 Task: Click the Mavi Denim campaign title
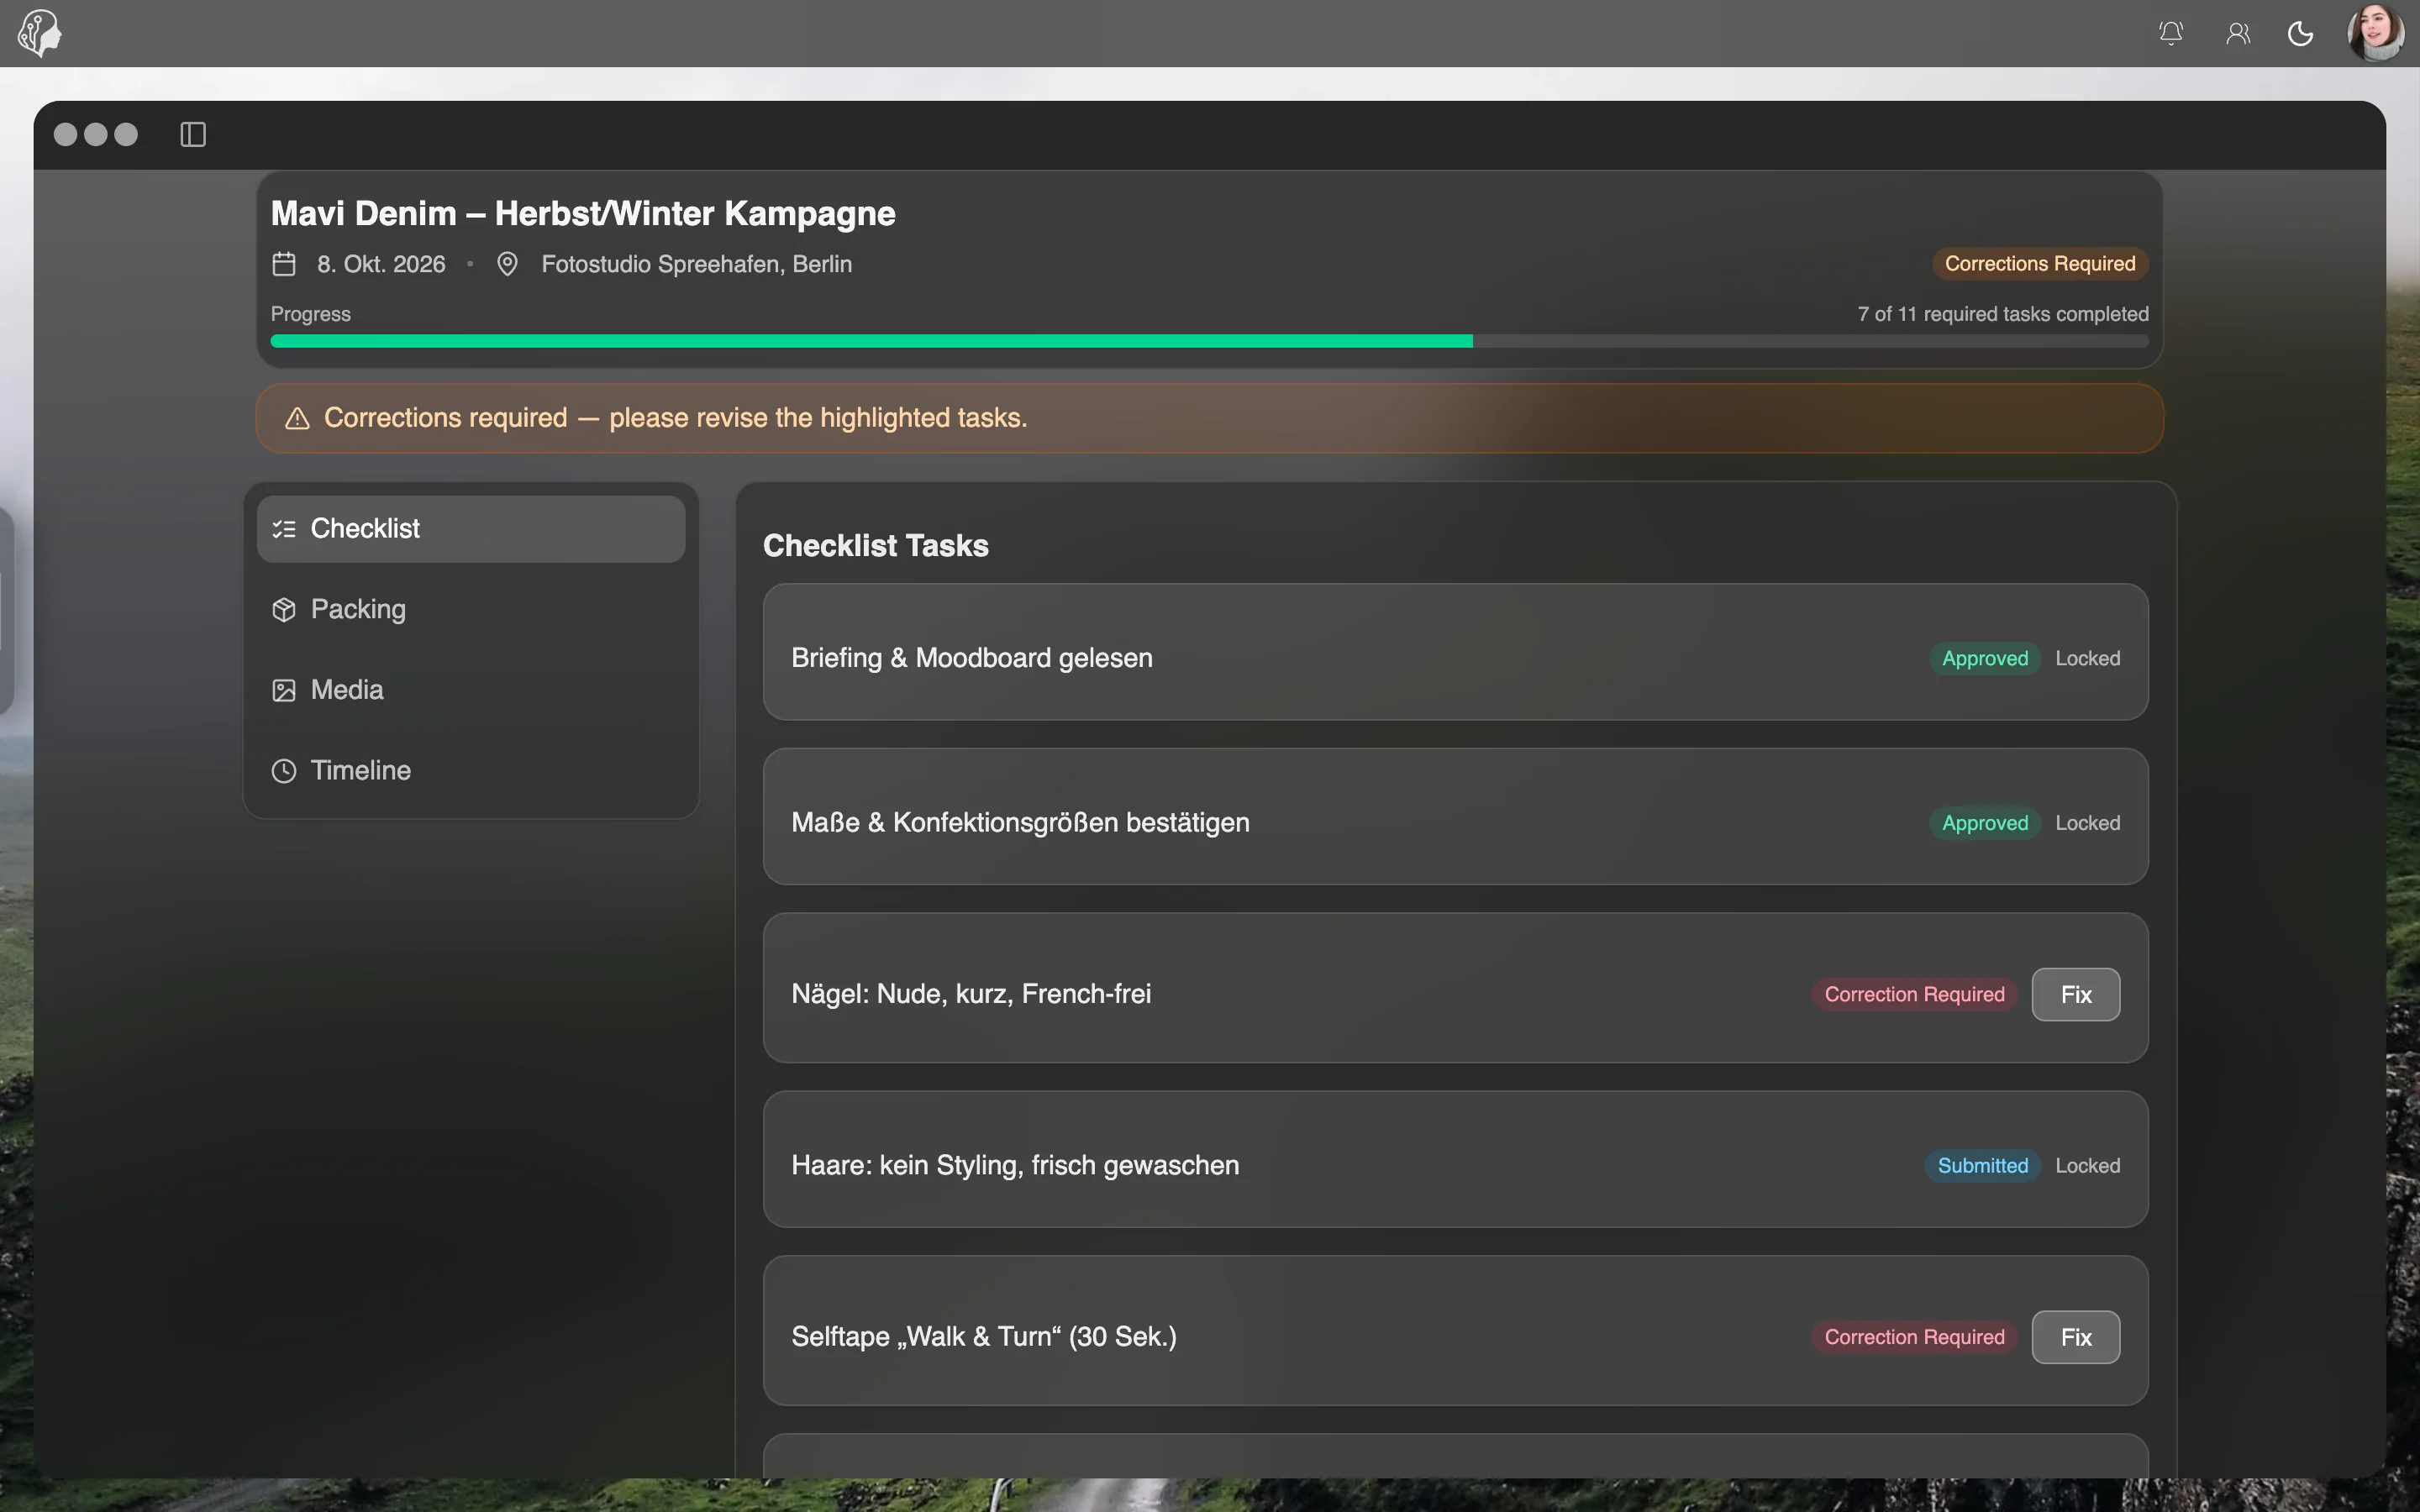(583, 213)
